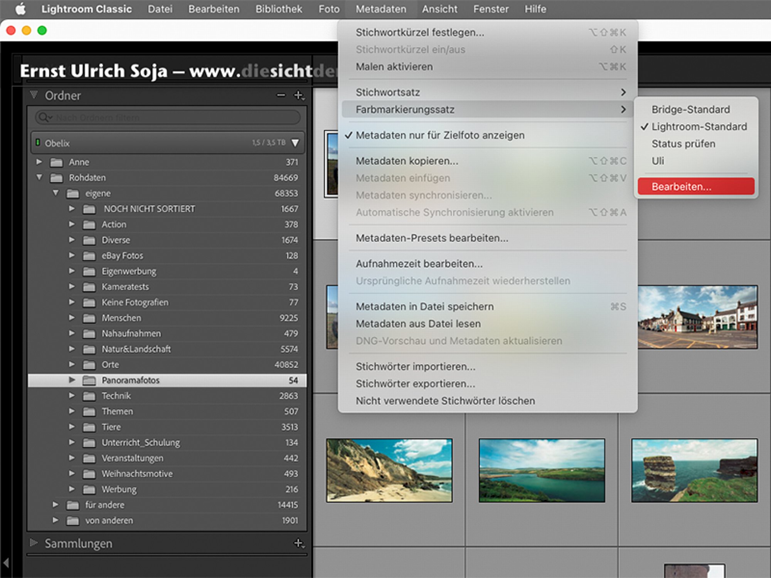Image resolution: width=771 pixels, height=578 pixels.
Task: Choose Stichwortkürzel festlegen…
Action: (x=488, y=32)
